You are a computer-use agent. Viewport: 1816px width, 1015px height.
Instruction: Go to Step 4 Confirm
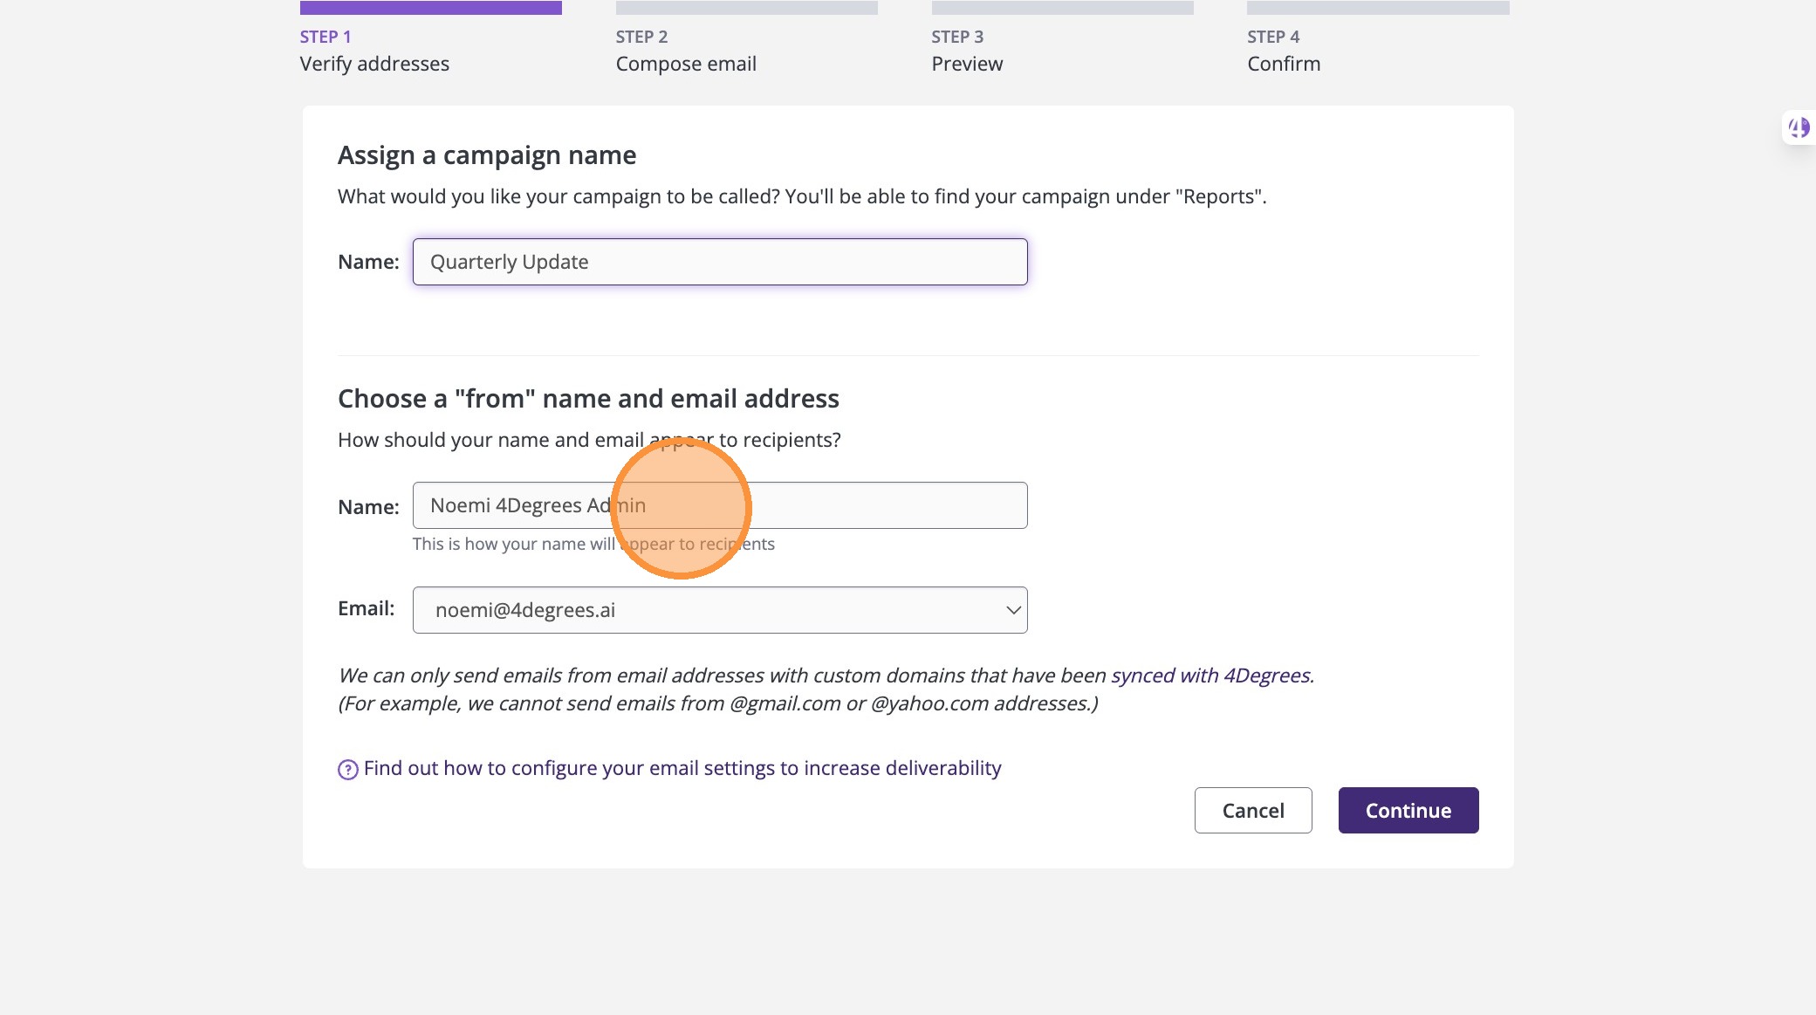[x=1284, y=64]
